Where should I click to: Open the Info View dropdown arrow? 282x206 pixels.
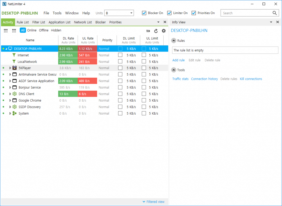coord(271,22)
